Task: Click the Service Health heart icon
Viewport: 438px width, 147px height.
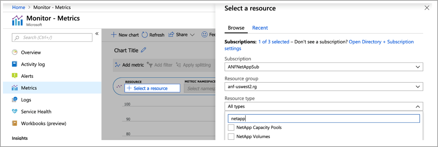Action: tap(15, 112)
